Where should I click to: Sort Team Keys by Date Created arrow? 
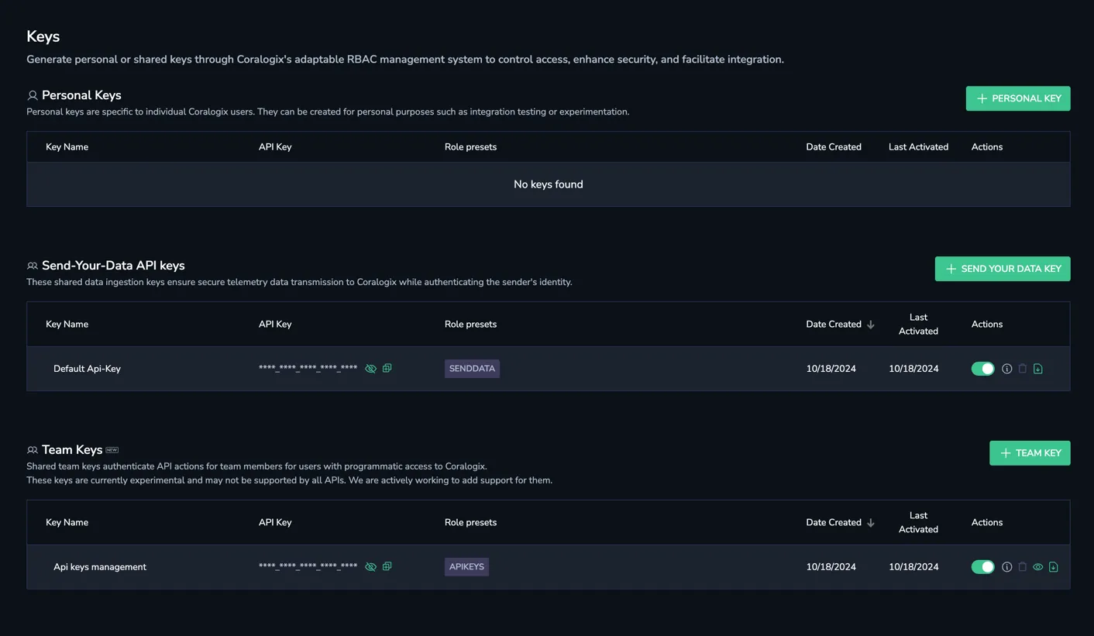(870, 523)
